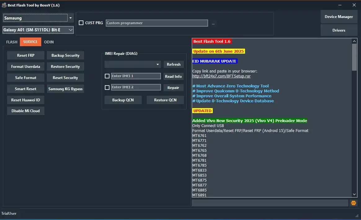Click the 'MT6877' log entry

199,185
